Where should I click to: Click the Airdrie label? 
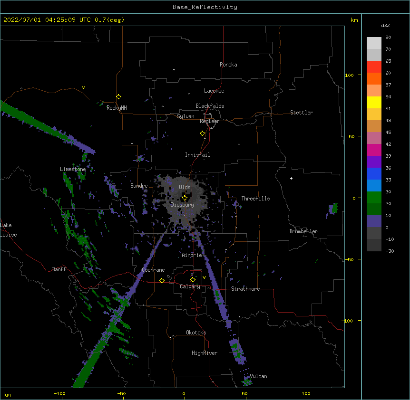pyautogui.click(x=192, y=255)
